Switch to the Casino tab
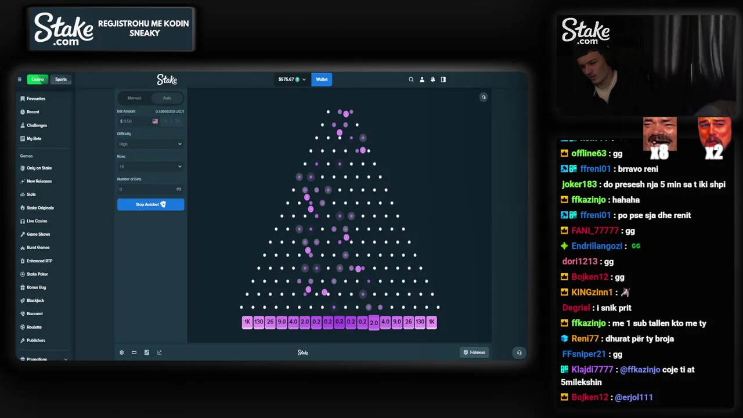This screenshot has width=743, height=418. pyautogui.click(x=38, y=80)
